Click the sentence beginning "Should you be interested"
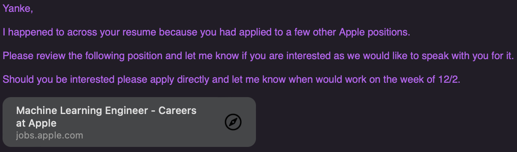 click(231, 79)
